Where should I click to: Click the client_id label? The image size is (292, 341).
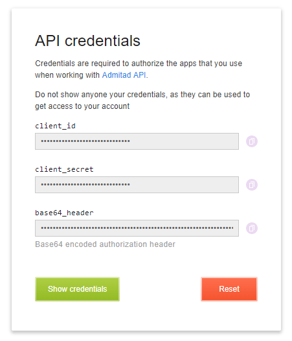[56, 126]
